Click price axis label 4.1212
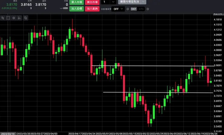 218,30
